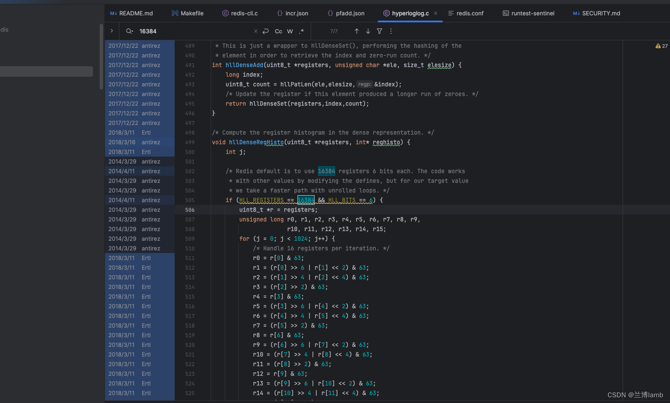
Task: Click blame annotation for line 489 (2017/12/22 antirez)
Action: point(140,46)
